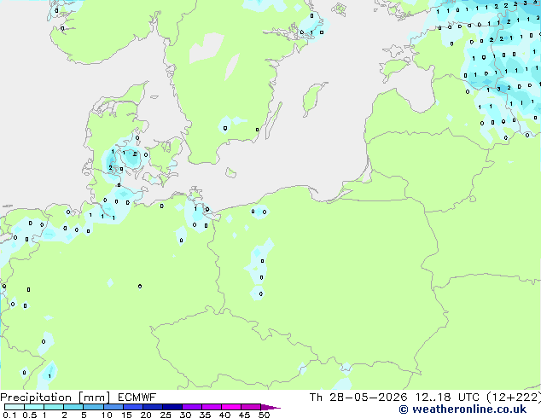Click the 0.1–0.5 mm legend color swatch
This screenshot has width=541, height=418.
tap(15, 407)
